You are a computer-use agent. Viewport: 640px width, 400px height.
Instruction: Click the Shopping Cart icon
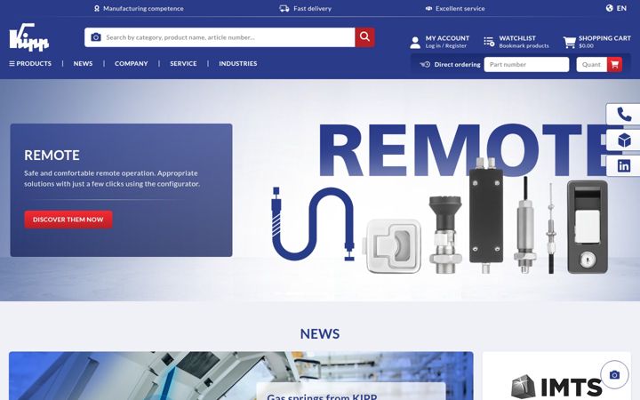(570, 42)
